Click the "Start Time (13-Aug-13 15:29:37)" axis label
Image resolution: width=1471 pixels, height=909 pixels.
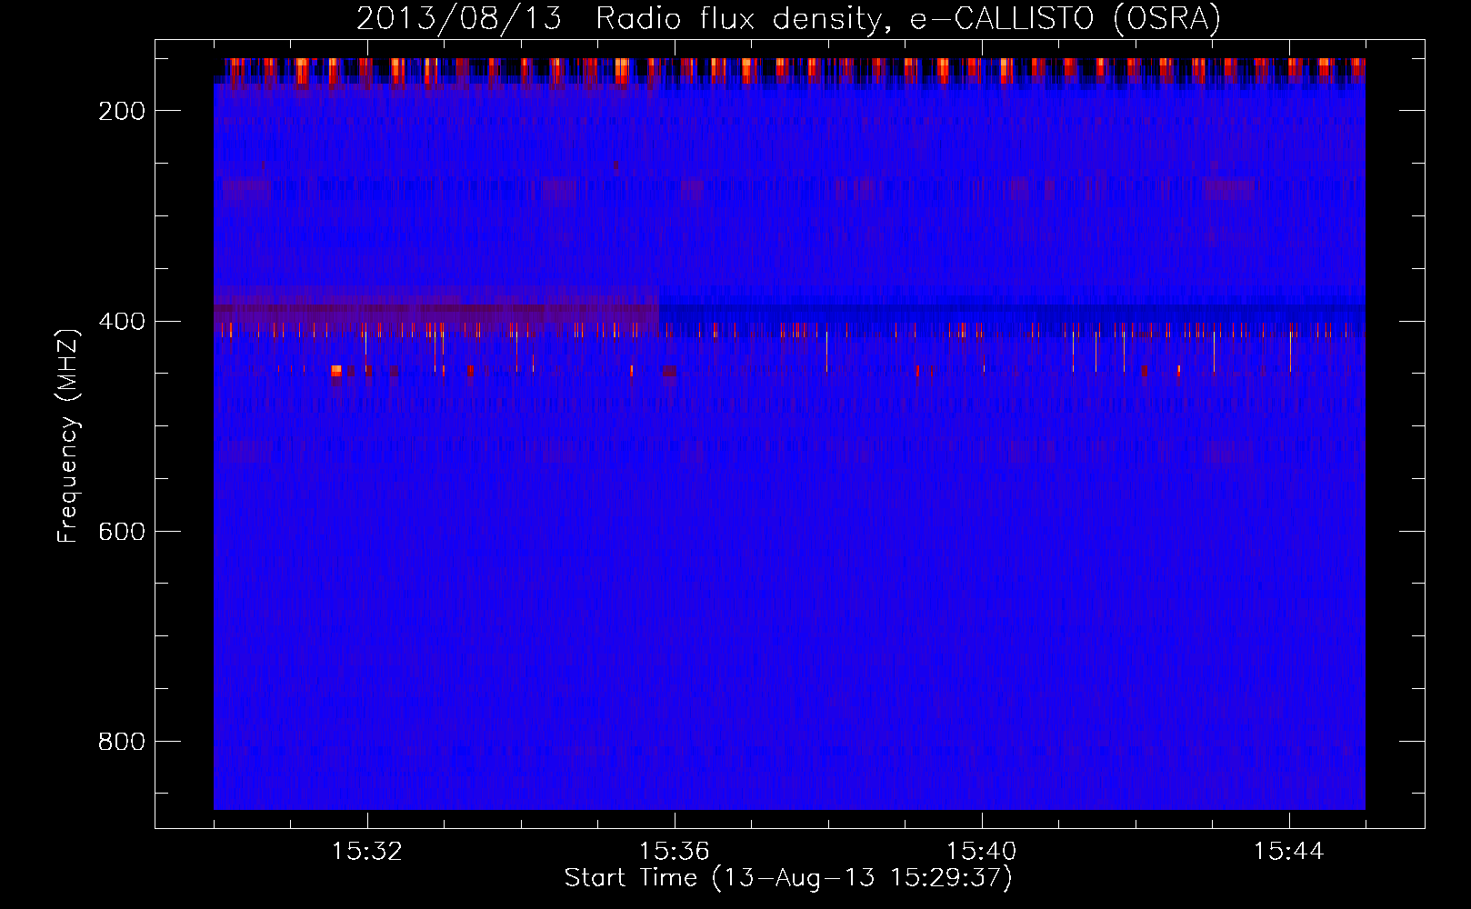click(x=788, y=878)
